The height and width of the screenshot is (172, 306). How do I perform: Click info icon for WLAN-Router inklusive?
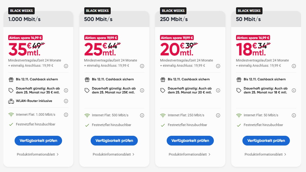pos(66,101)
